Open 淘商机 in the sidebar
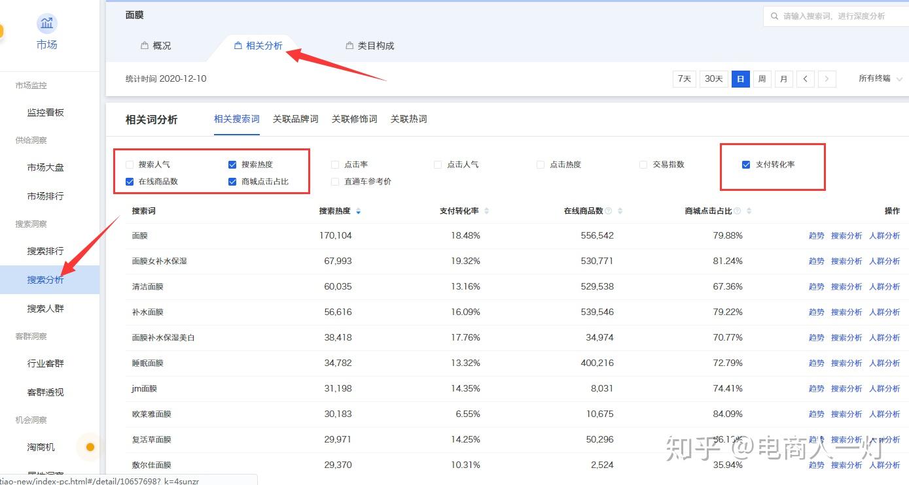 point(41,447)
